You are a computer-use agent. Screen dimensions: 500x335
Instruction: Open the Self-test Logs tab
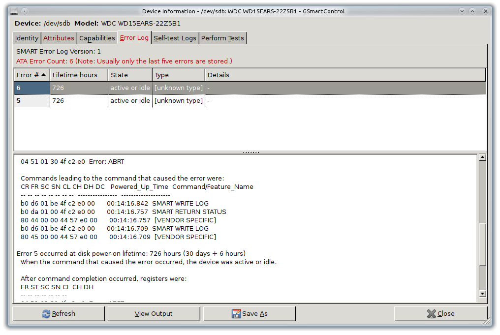[x=175, y=38]
